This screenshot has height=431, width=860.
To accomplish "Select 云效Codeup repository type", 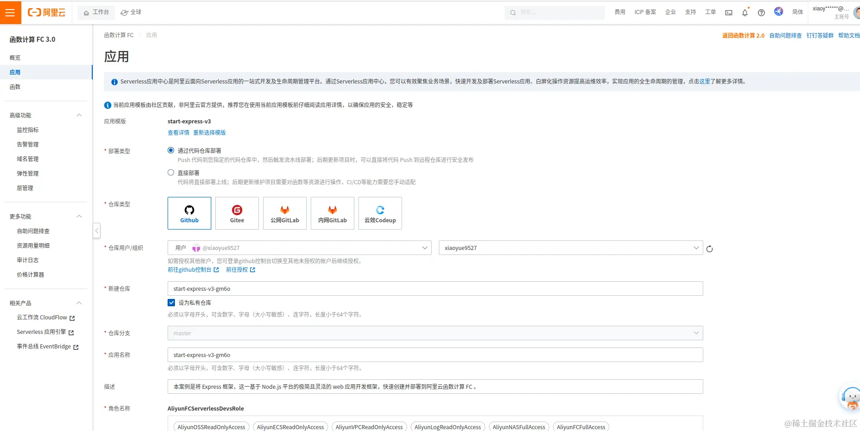I will click(380, 213).
